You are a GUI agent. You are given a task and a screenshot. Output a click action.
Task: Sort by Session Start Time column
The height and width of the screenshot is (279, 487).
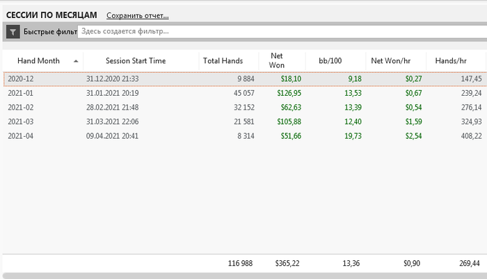pos(136,61)
